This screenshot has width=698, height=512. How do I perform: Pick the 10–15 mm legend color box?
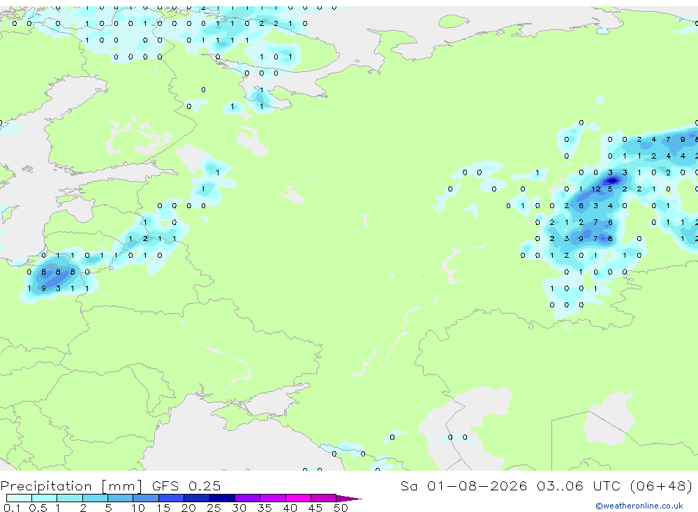coord(146,498)
